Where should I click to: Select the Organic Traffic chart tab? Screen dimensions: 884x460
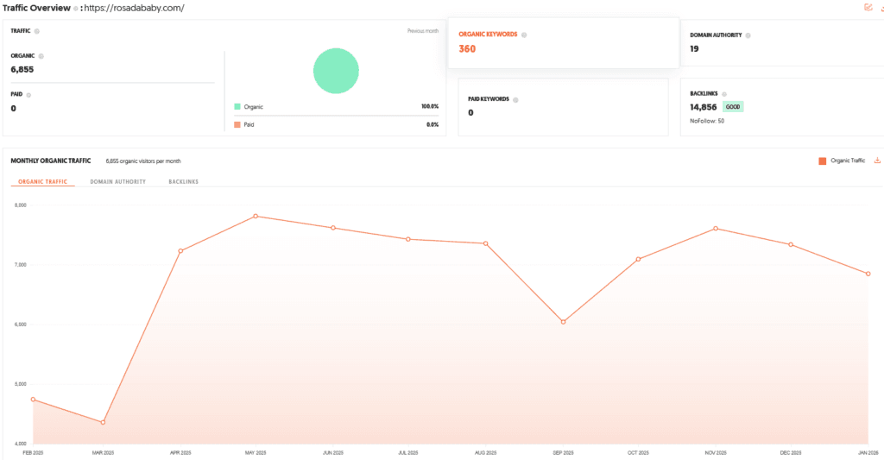[42, 182]
